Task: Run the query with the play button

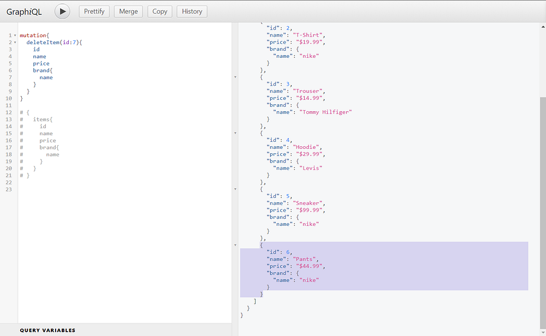Action: pyautogui.click(x=62, y=11)
